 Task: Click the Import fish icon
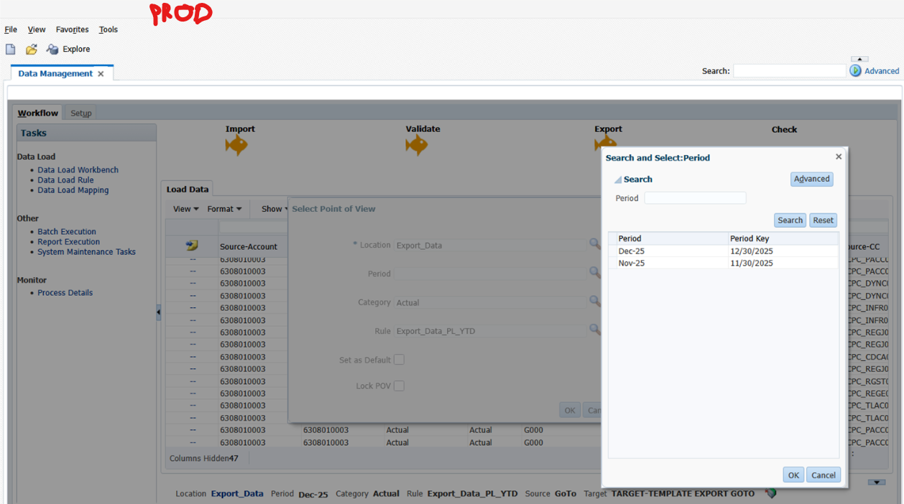click(x=236, y=145)
